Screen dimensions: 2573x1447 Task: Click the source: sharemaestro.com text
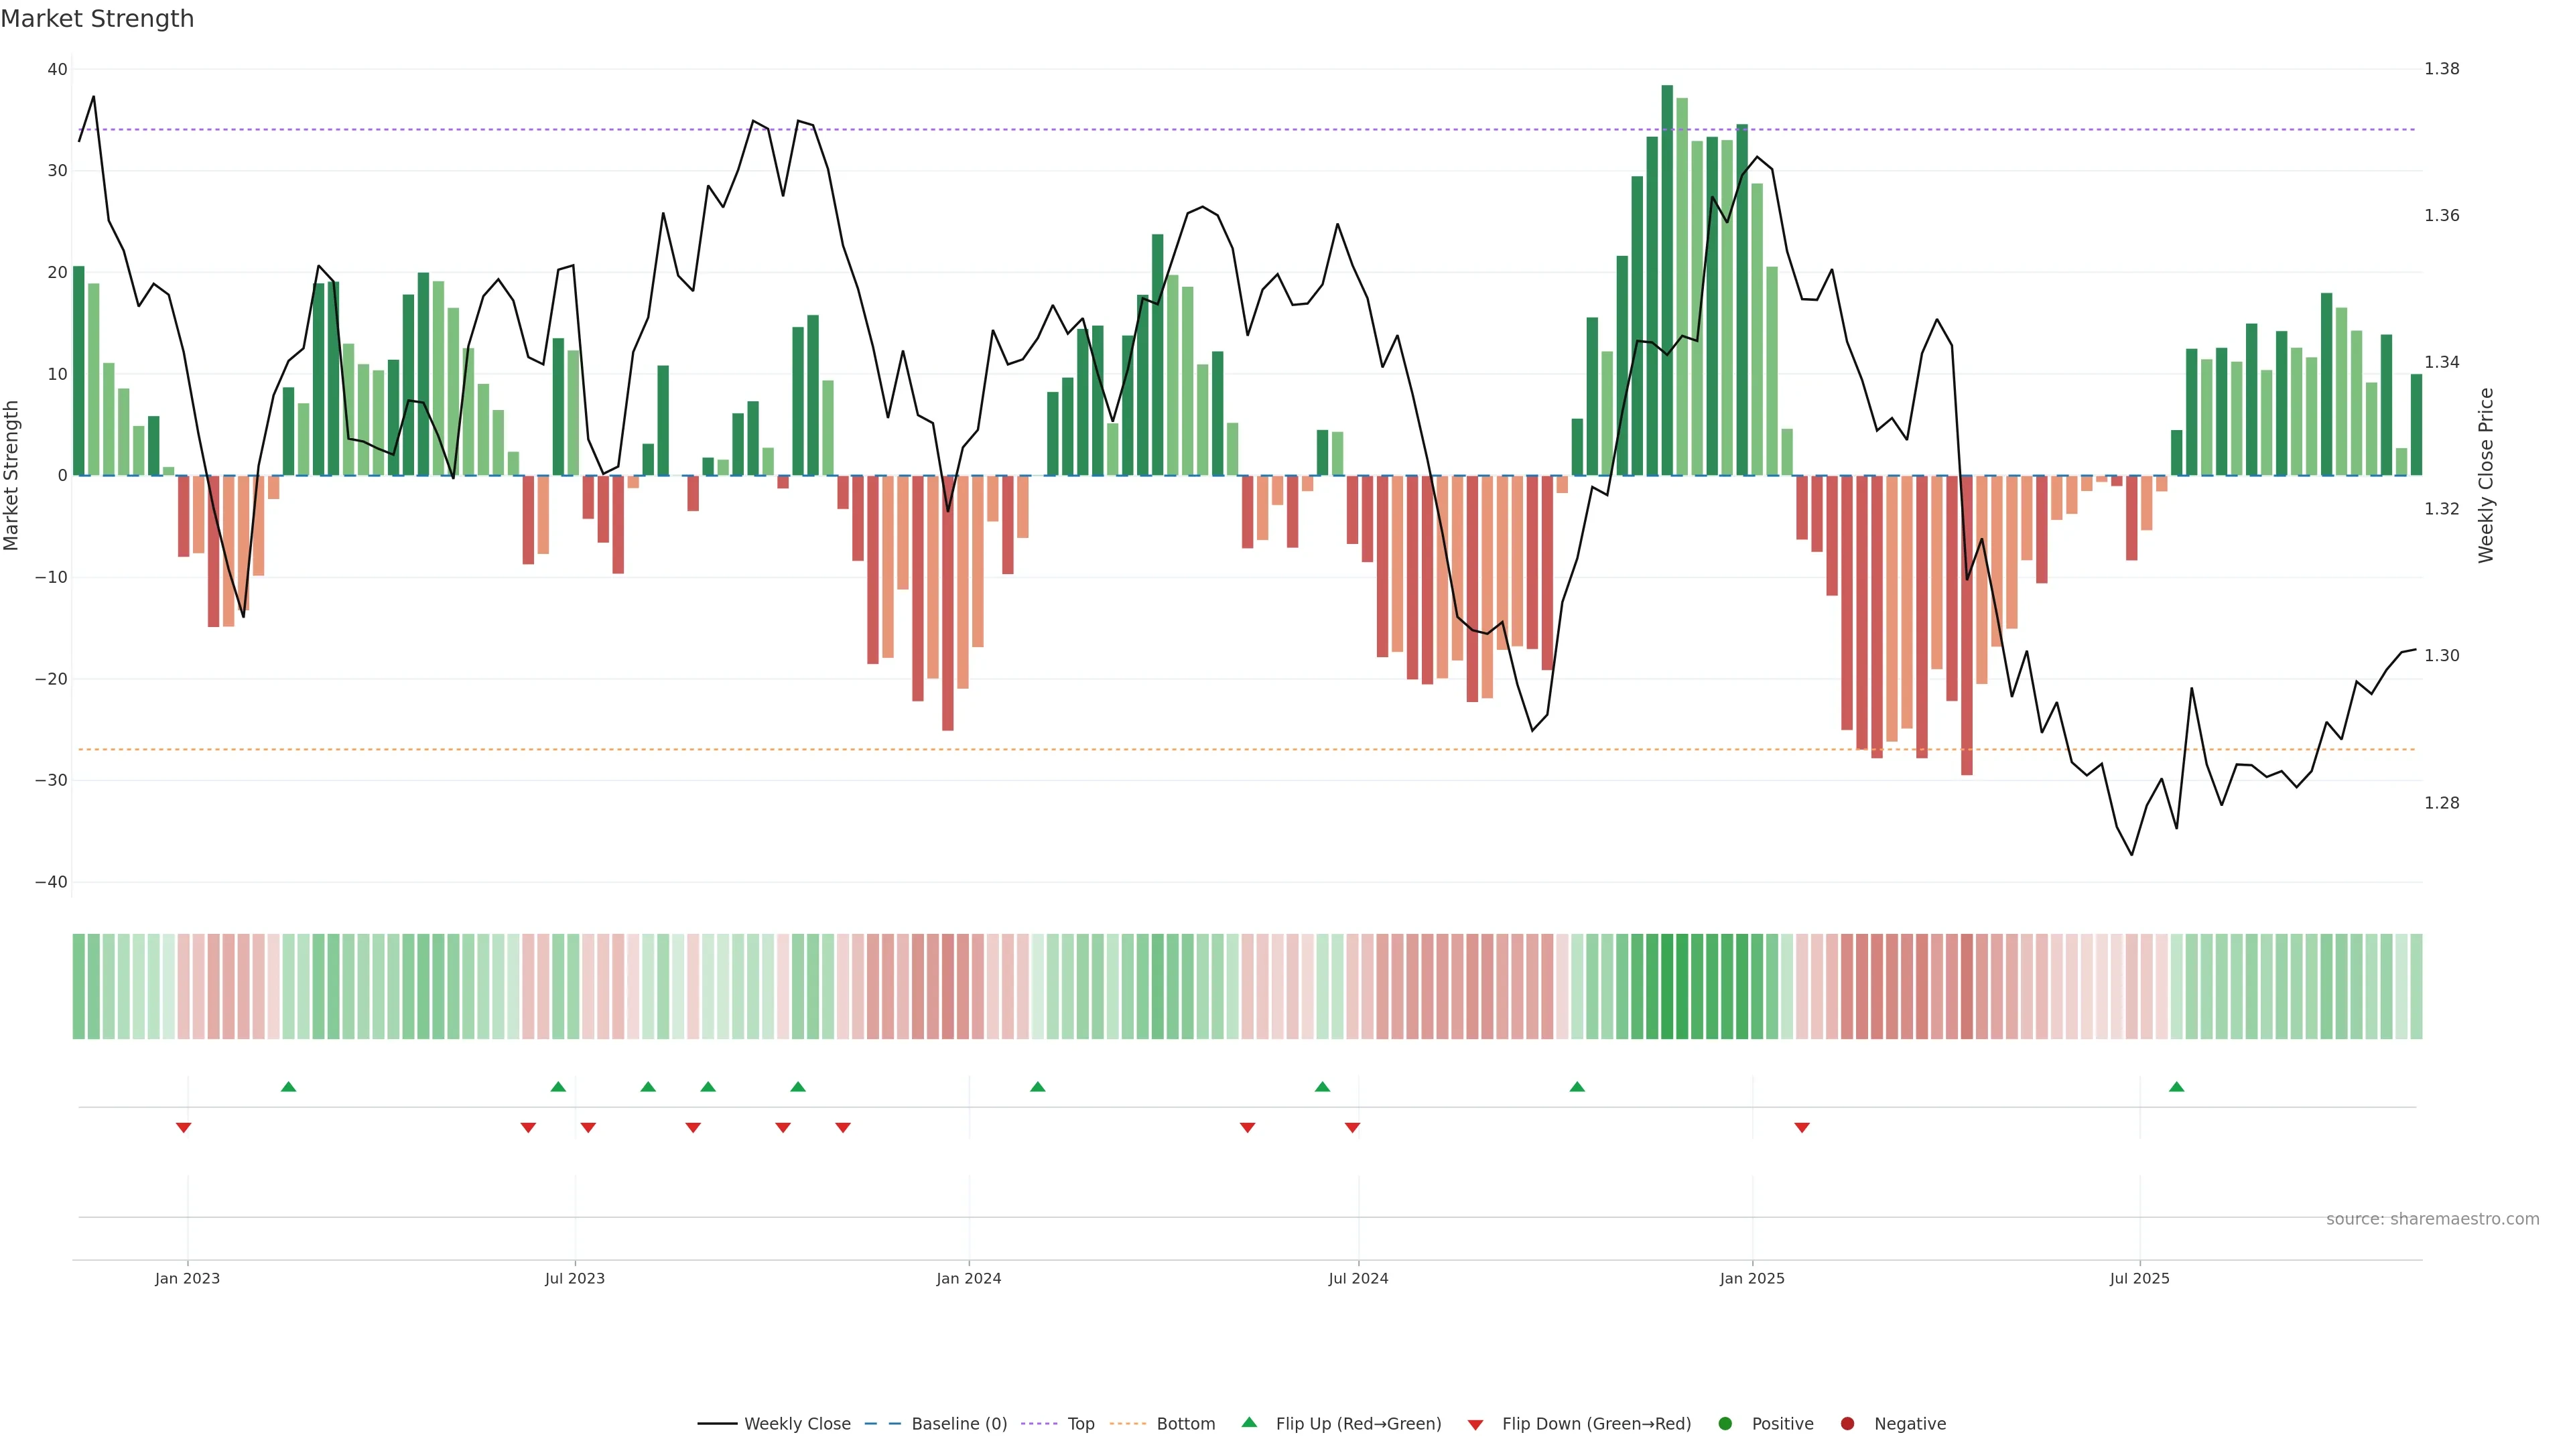click(2432, 1219)
